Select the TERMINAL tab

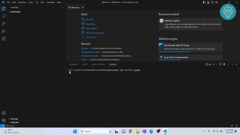[113, 64]
